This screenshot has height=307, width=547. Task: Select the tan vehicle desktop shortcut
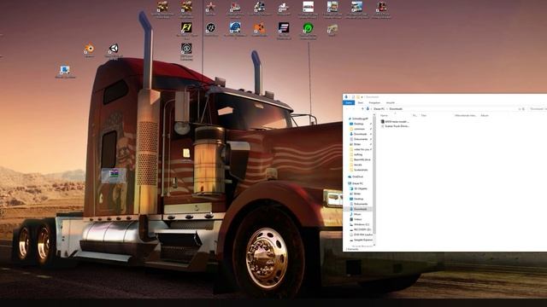click(x=332, y=30)
